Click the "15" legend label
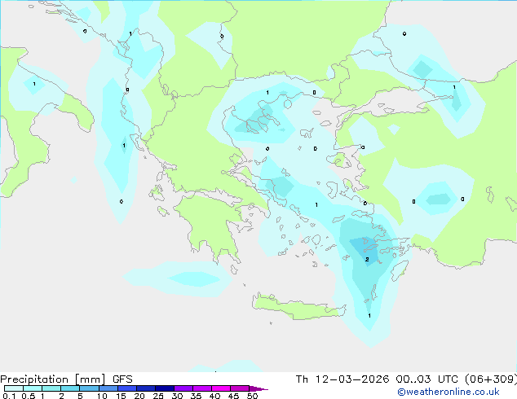The image size is (517, 399). (x=121, y=396)
